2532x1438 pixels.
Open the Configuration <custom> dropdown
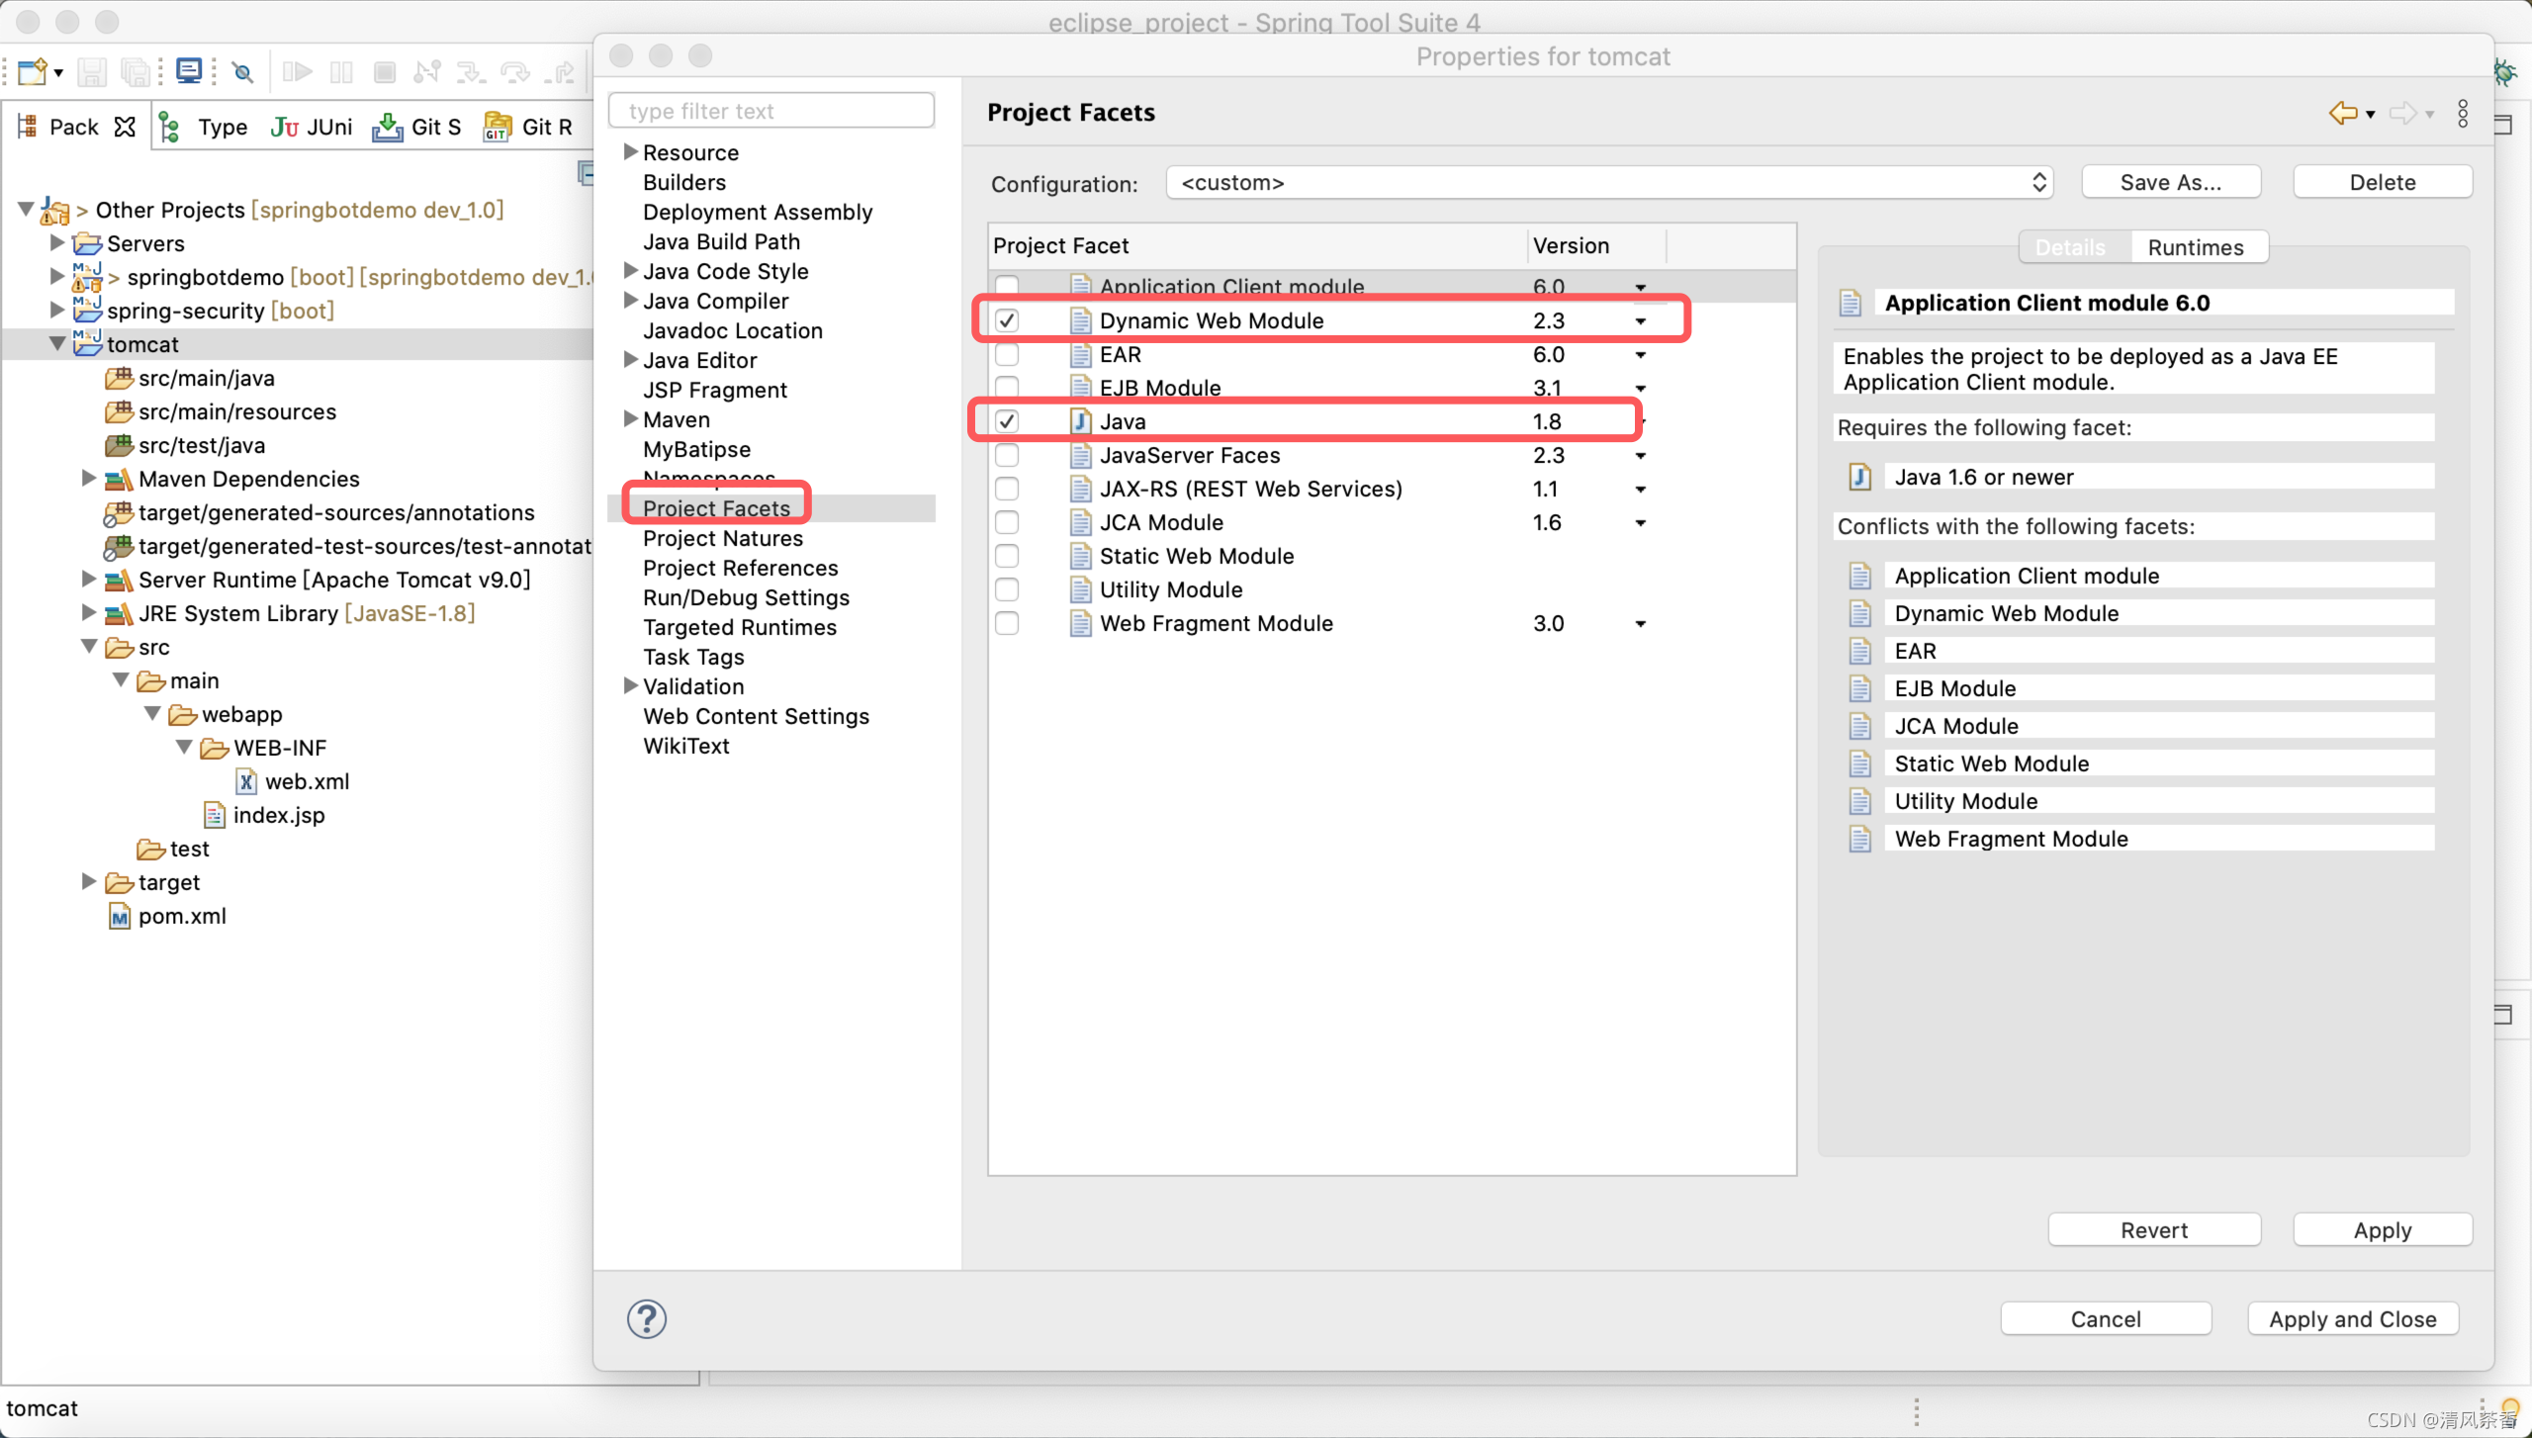1609,182
